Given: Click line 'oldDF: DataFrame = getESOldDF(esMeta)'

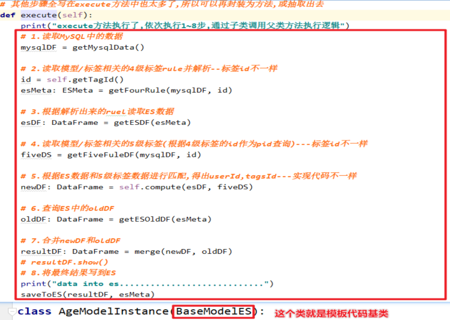Looking at the screenshot, I should (116, 219).
